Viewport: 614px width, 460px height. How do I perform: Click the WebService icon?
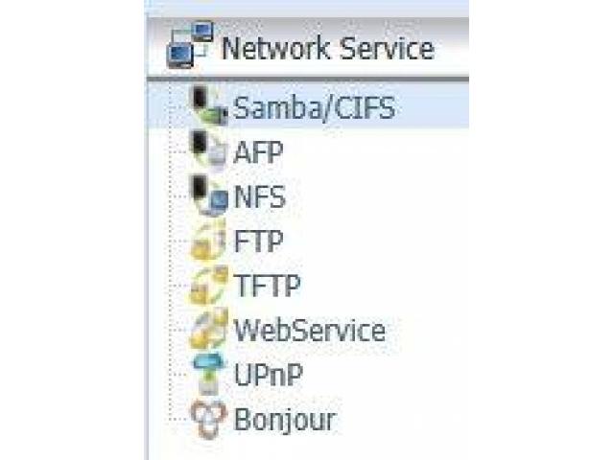[209, 331]
